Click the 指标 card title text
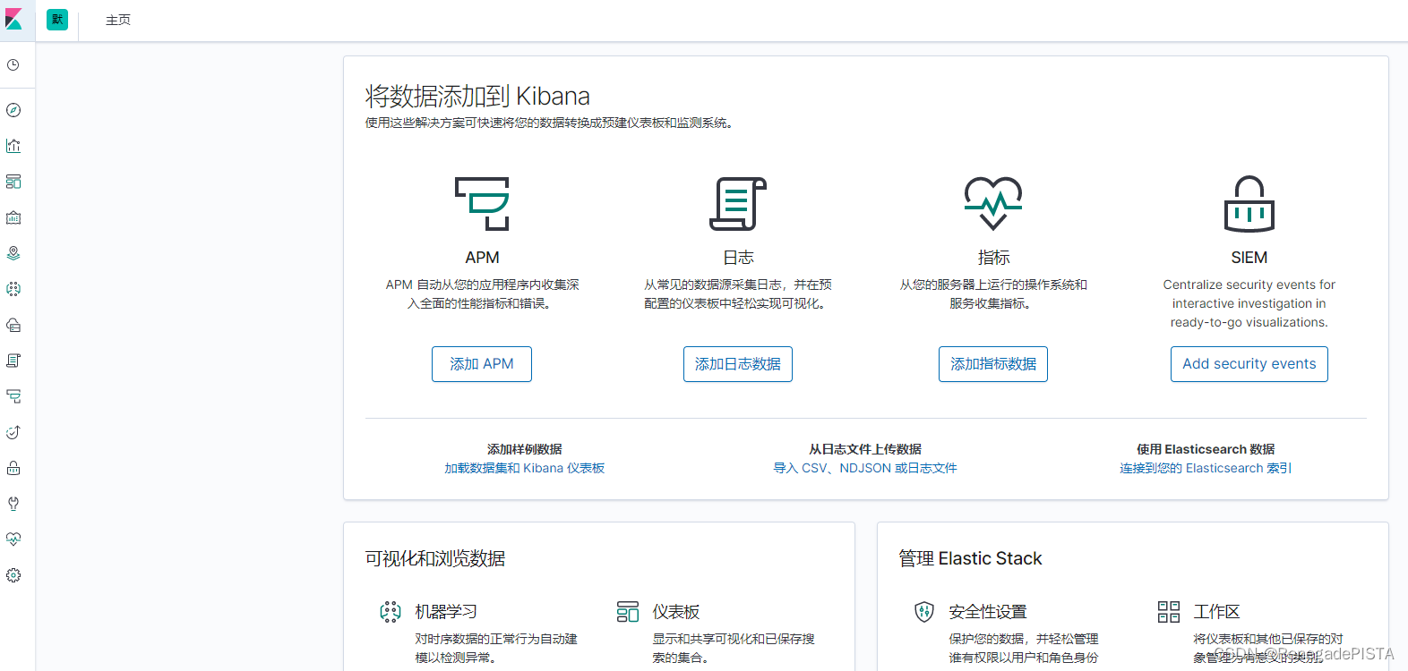This screenshot has height=671, width=1408. pyautogui.click(x=993, y=258)
